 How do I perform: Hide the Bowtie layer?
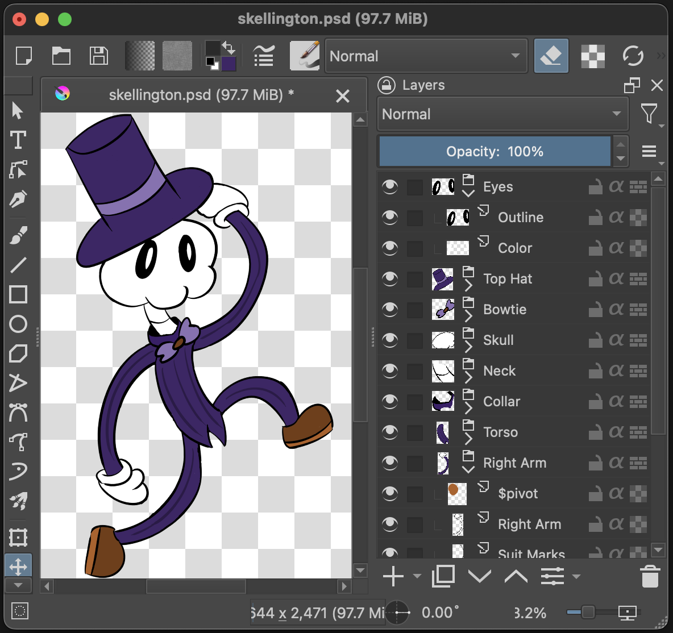point(390,309)
